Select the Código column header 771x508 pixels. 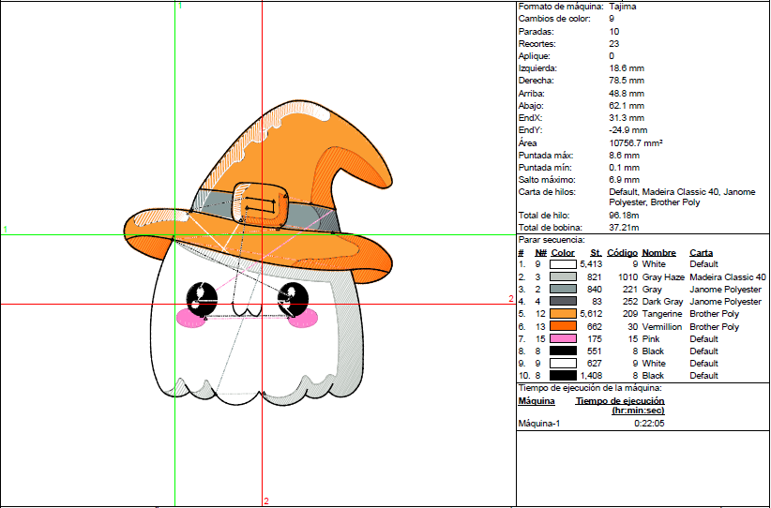coord(622,253)
